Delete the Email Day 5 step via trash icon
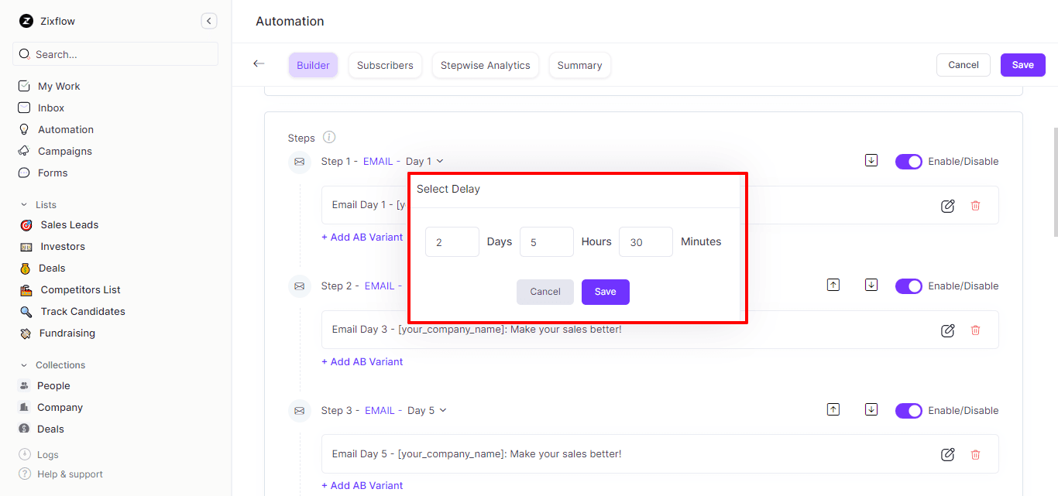Screen dimensions: 1058x496 pos(975,454)
